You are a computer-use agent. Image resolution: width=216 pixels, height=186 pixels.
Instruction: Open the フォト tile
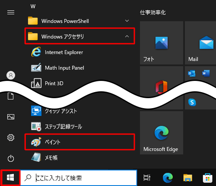point(162,43)
